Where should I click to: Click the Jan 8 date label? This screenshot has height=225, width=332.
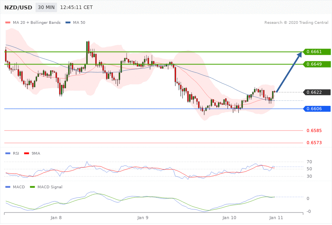point(56,218)
